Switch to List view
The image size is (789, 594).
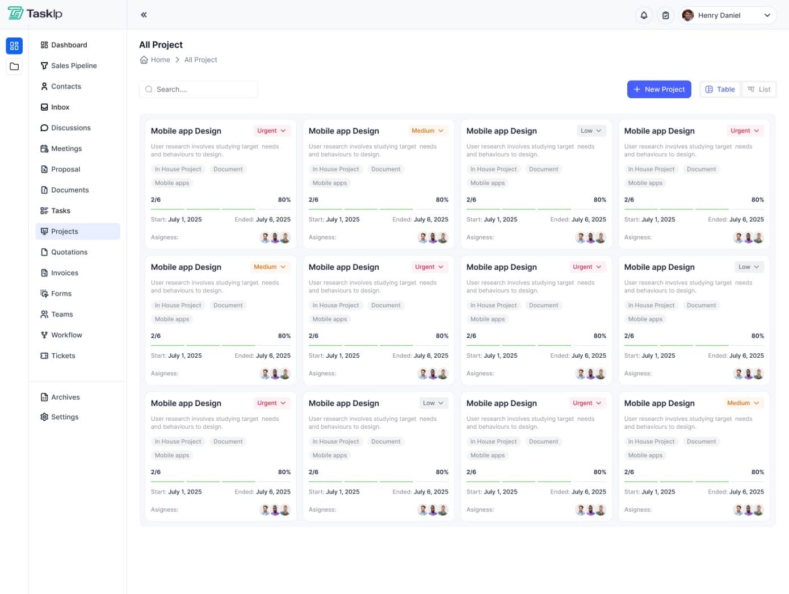coord(759,89)
